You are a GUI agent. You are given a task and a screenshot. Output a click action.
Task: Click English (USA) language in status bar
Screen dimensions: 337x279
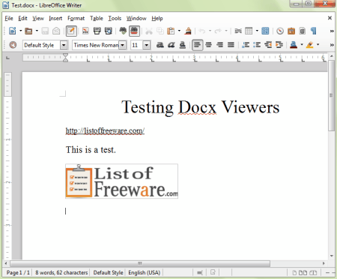click(145, 272)
